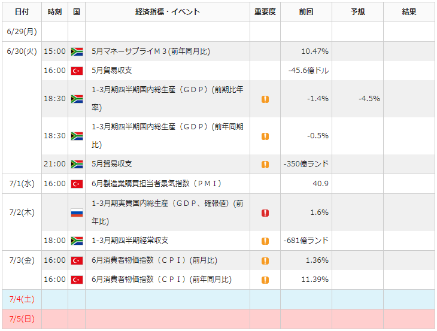
Task: Click the 予想 column header
Action: pos(357,12)
